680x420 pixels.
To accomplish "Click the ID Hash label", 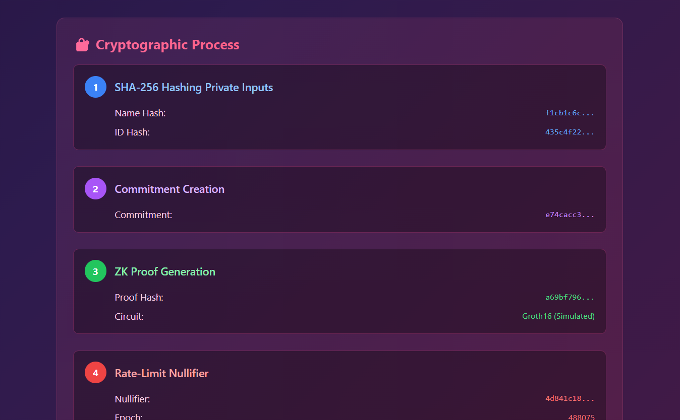I will (132, 132).
